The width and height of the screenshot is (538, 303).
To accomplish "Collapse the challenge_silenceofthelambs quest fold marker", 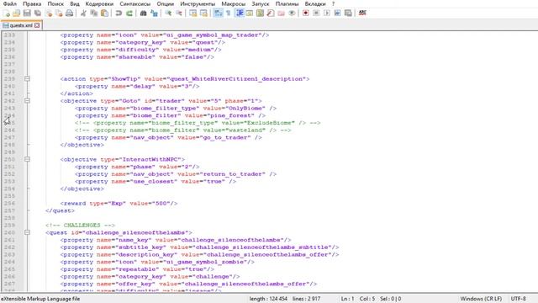I will (27, 232).
